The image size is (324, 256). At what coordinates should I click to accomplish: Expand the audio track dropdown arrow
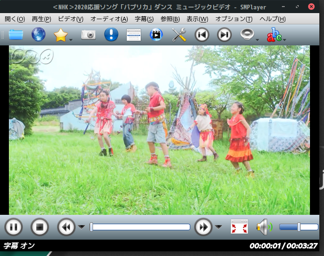tap(257, 39)
